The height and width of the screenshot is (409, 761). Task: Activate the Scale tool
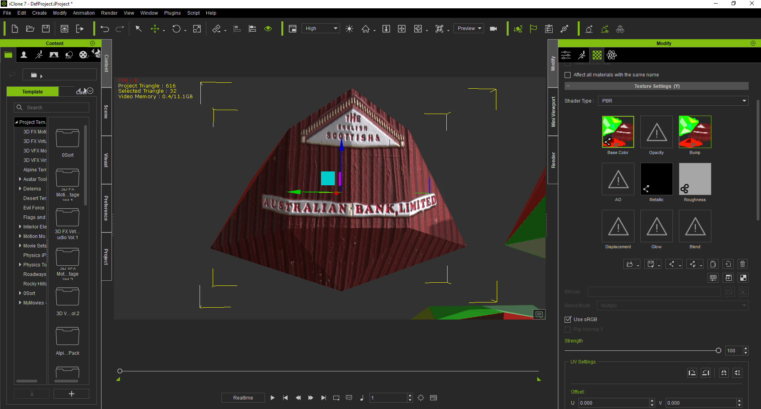coord(197,29)
